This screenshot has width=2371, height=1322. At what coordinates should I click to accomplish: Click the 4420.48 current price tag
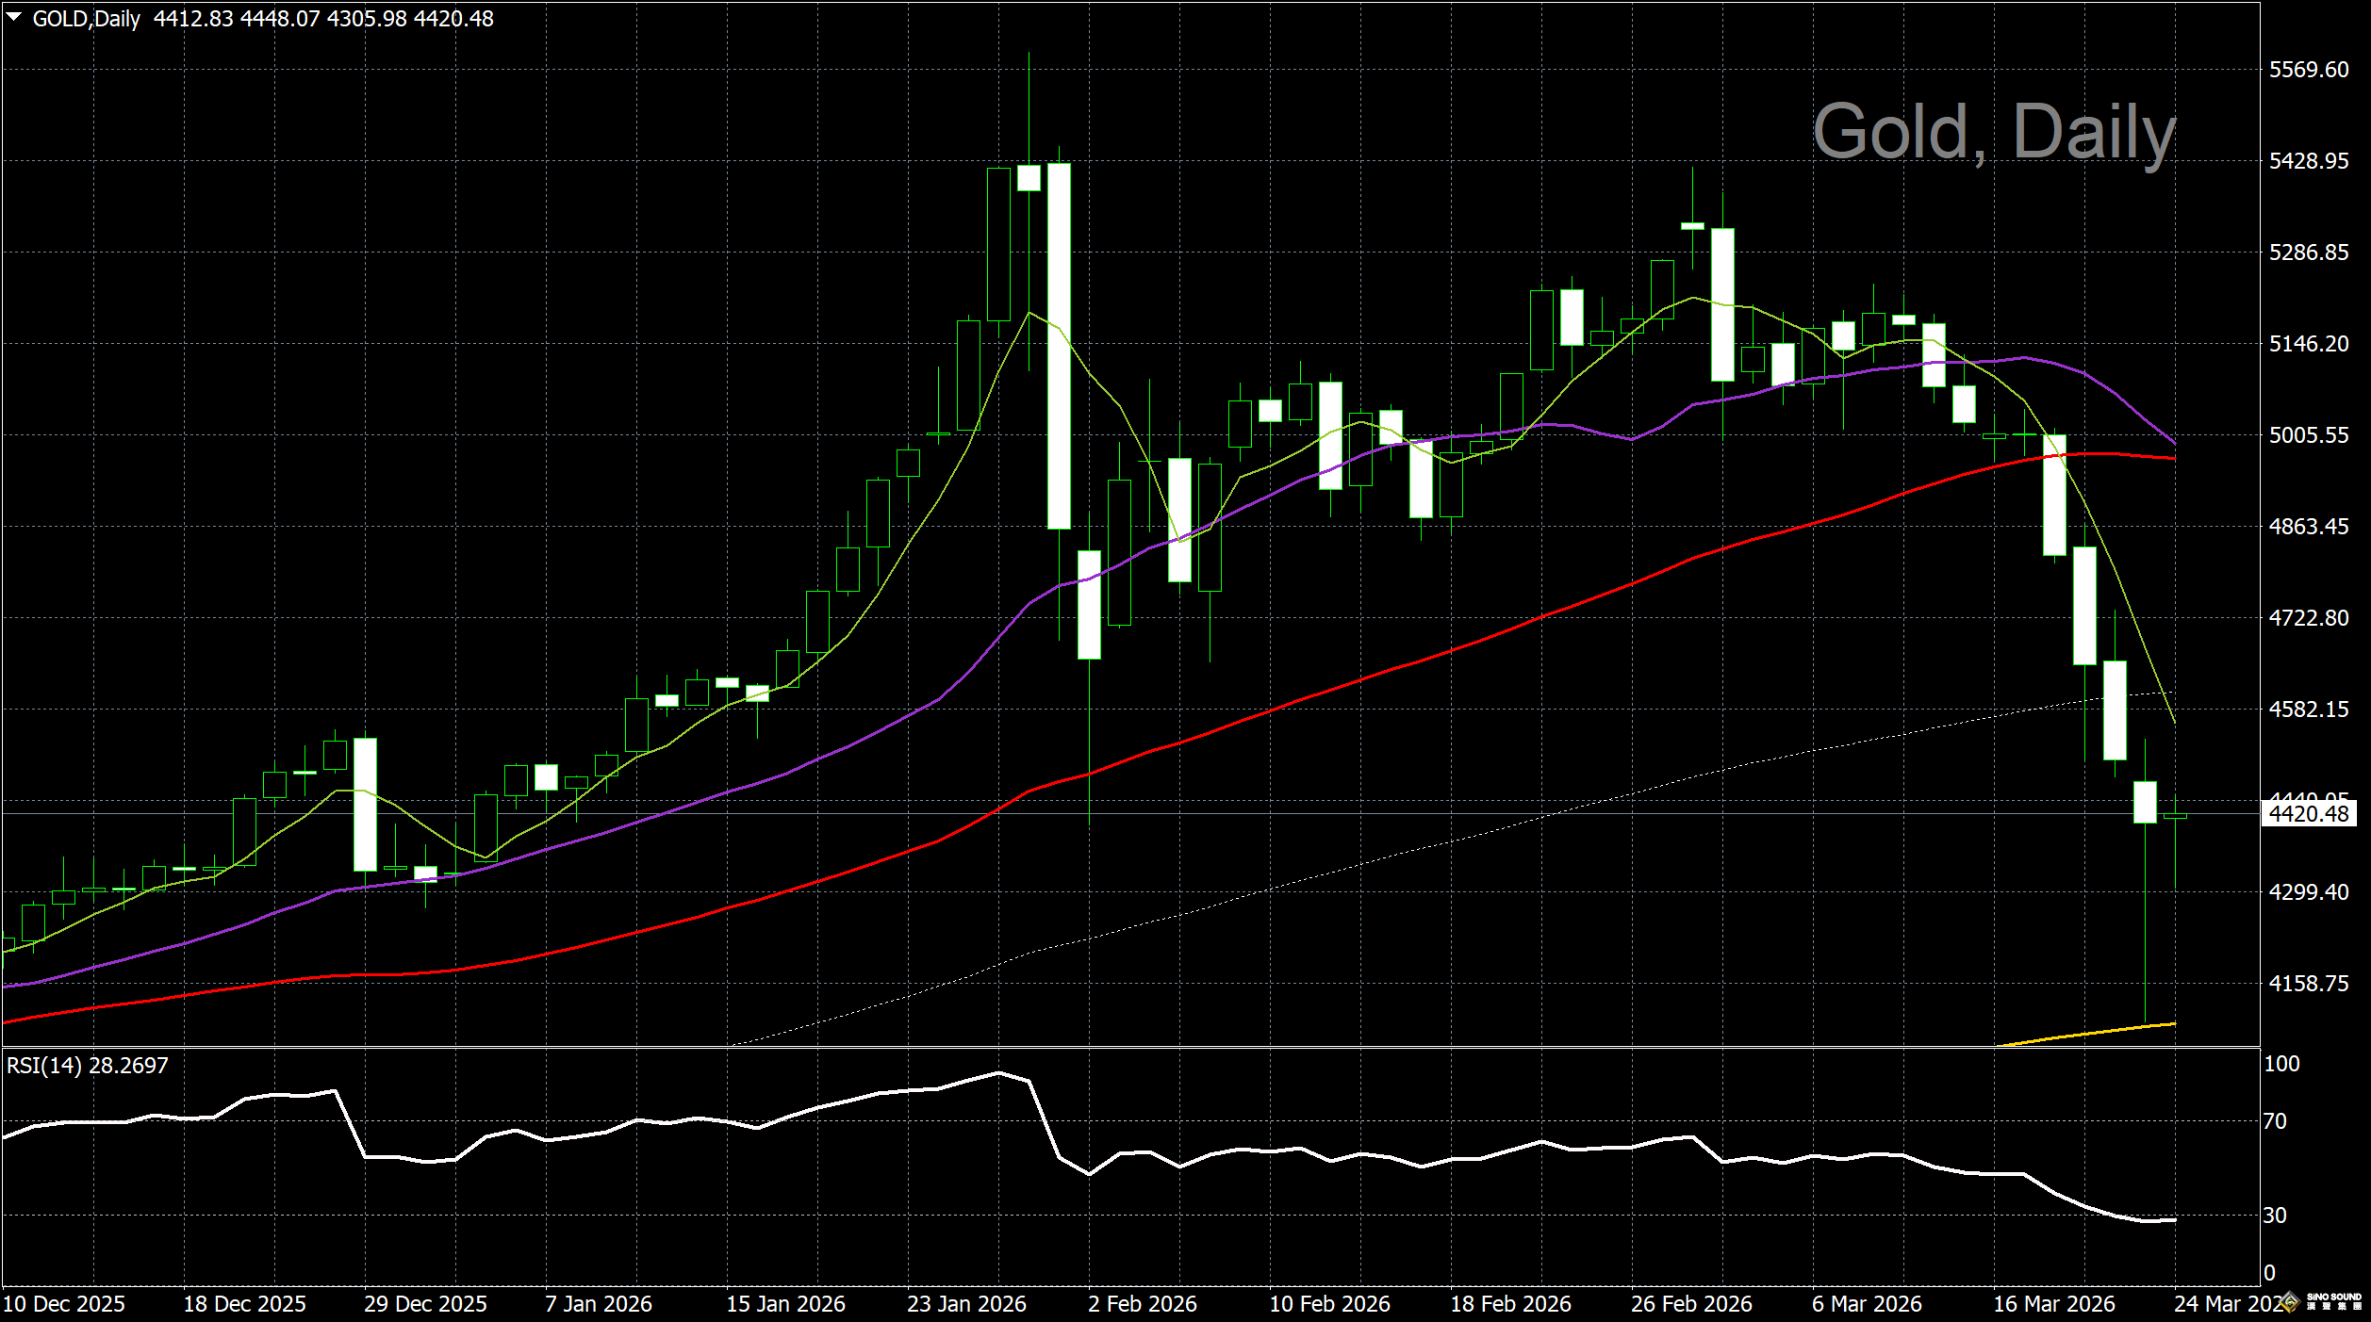(x=2308, y=814)
